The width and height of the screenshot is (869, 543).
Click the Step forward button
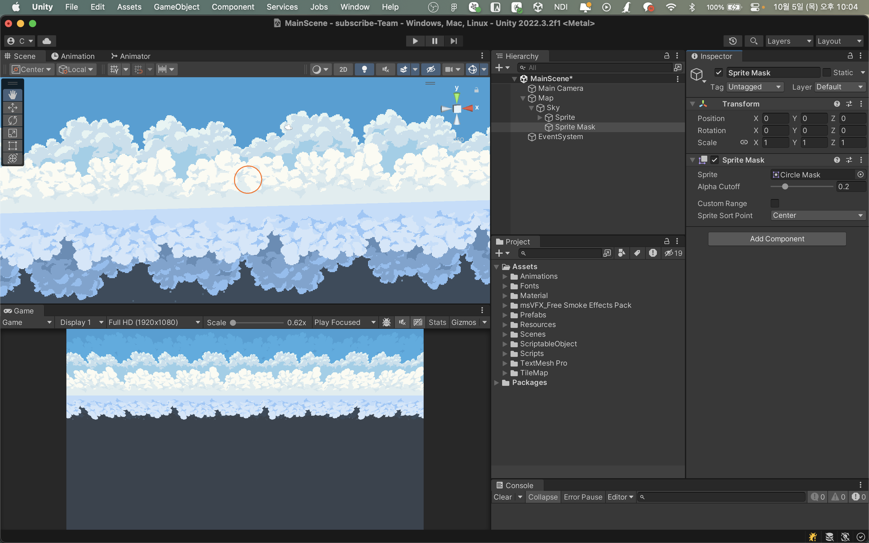[x=454, y=41]
